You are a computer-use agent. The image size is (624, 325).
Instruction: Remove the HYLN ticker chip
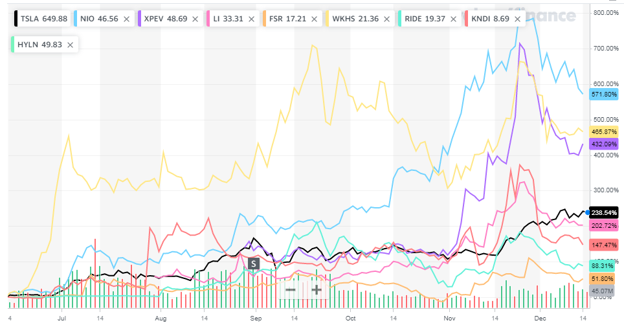(x=70, y=45)
